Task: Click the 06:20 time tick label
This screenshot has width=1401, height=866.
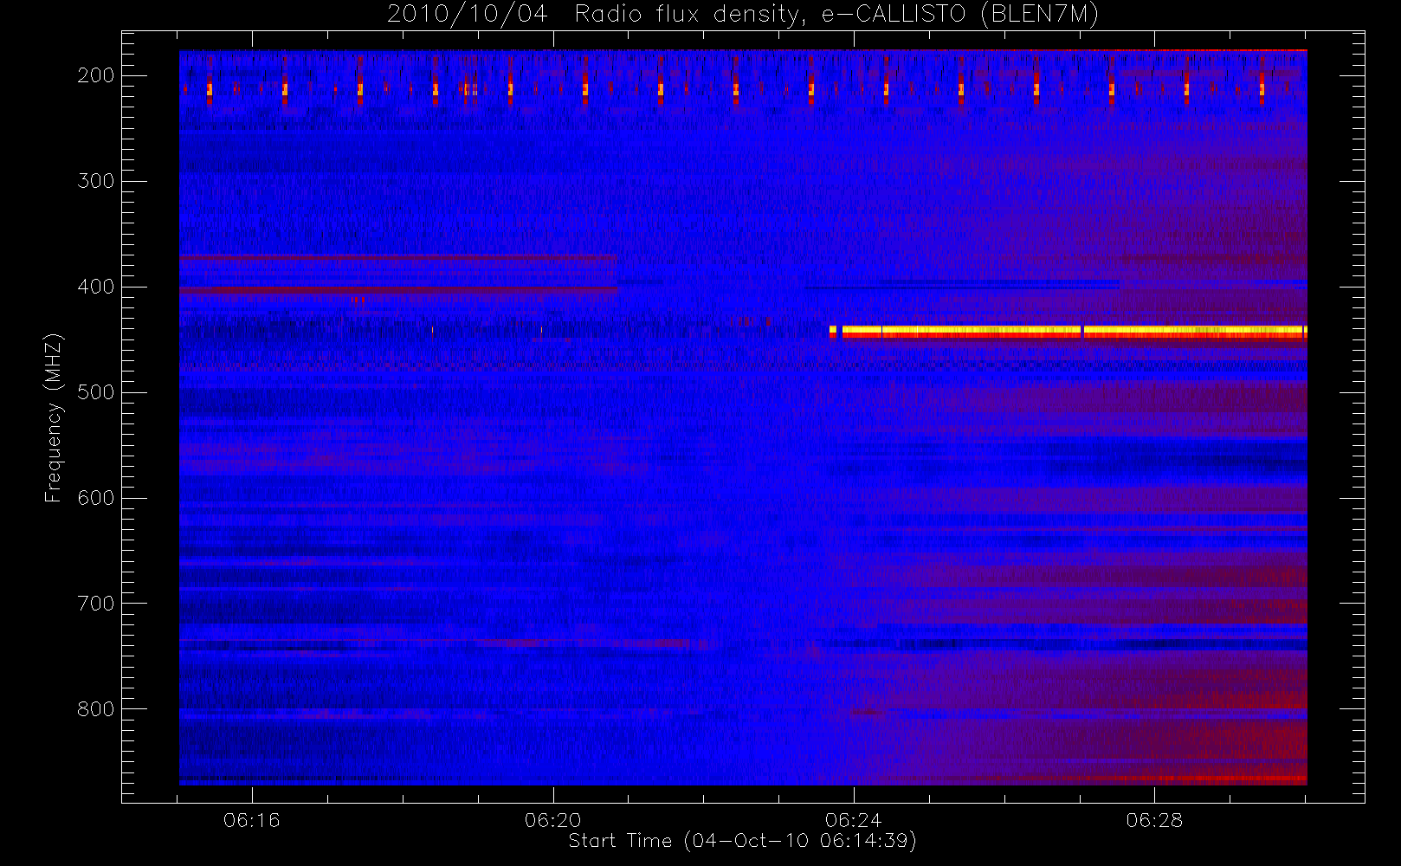Action: coord(552,820)
